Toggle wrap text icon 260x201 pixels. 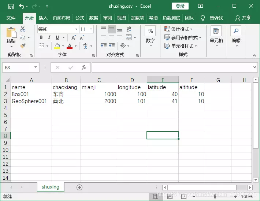coord(129,29)
